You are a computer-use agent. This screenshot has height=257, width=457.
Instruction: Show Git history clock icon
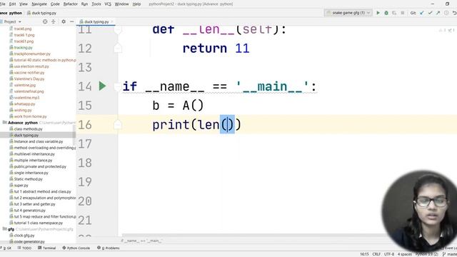point(446,13)
